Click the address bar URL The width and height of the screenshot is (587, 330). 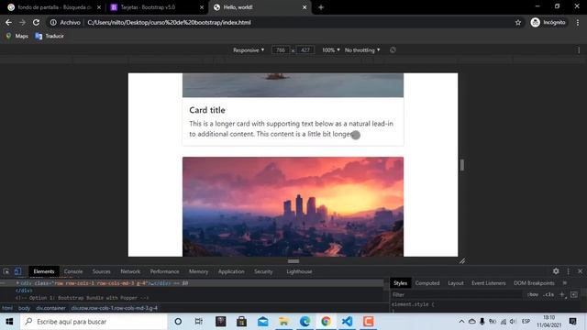pos(169,22)
